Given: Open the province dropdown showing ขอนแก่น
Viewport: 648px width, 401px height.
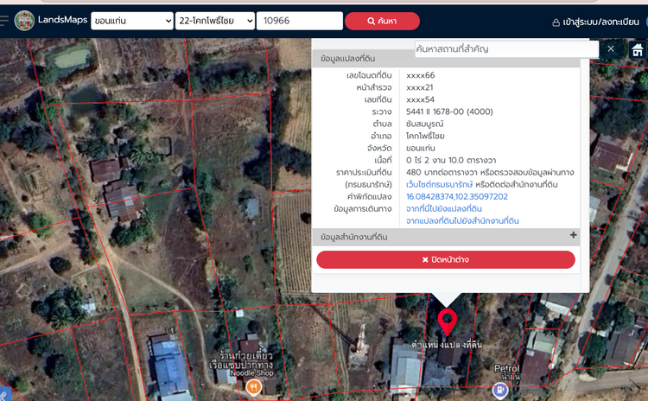Looking at the screenshot, I should (132, 21).
